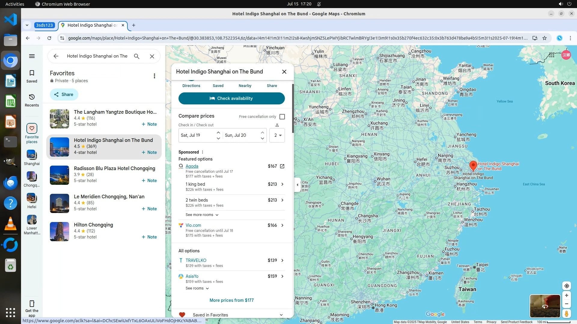Screen dimensions: 577x324
Task: Click the search magnifier icon
Action: [x=136, y=56]
